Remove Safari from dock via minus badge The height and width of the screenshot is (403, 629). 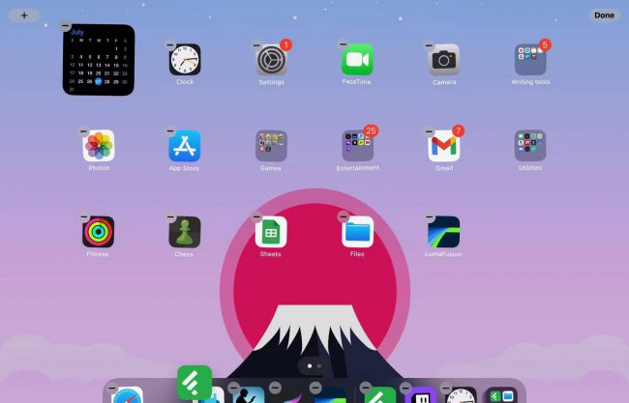[x=112, y=388]
